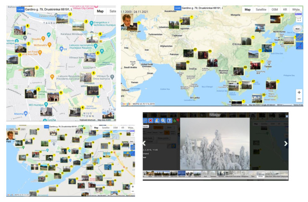The image size is (308, 202).
Task: Open the magnifier zoom icon in photo viewer
Action: pyautogui.click(x=163, y=121)
